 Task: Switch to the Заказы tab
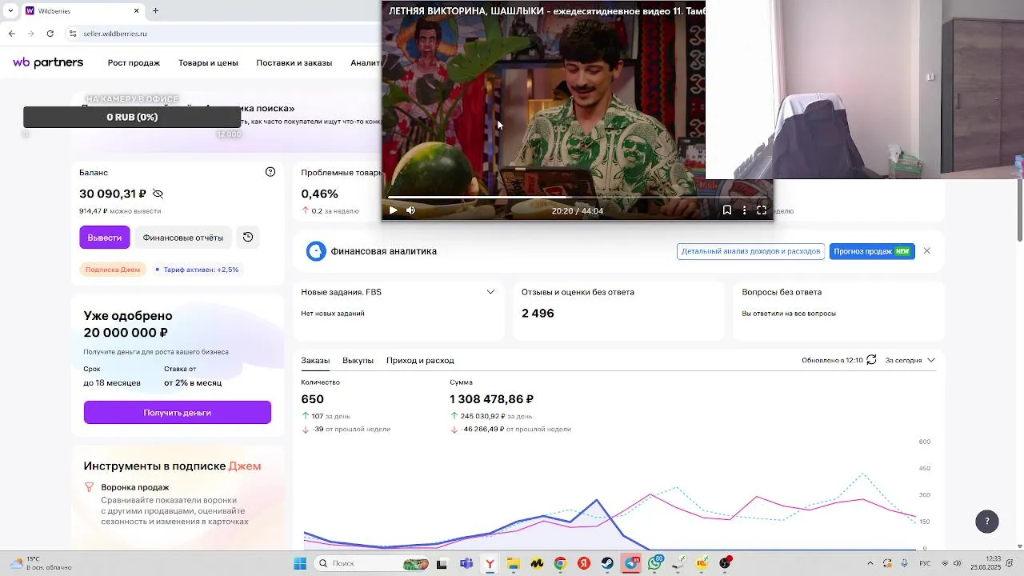[315, 361]
